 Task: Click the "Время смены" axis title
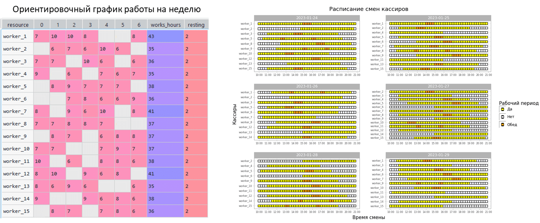click(x=369, y=217)
